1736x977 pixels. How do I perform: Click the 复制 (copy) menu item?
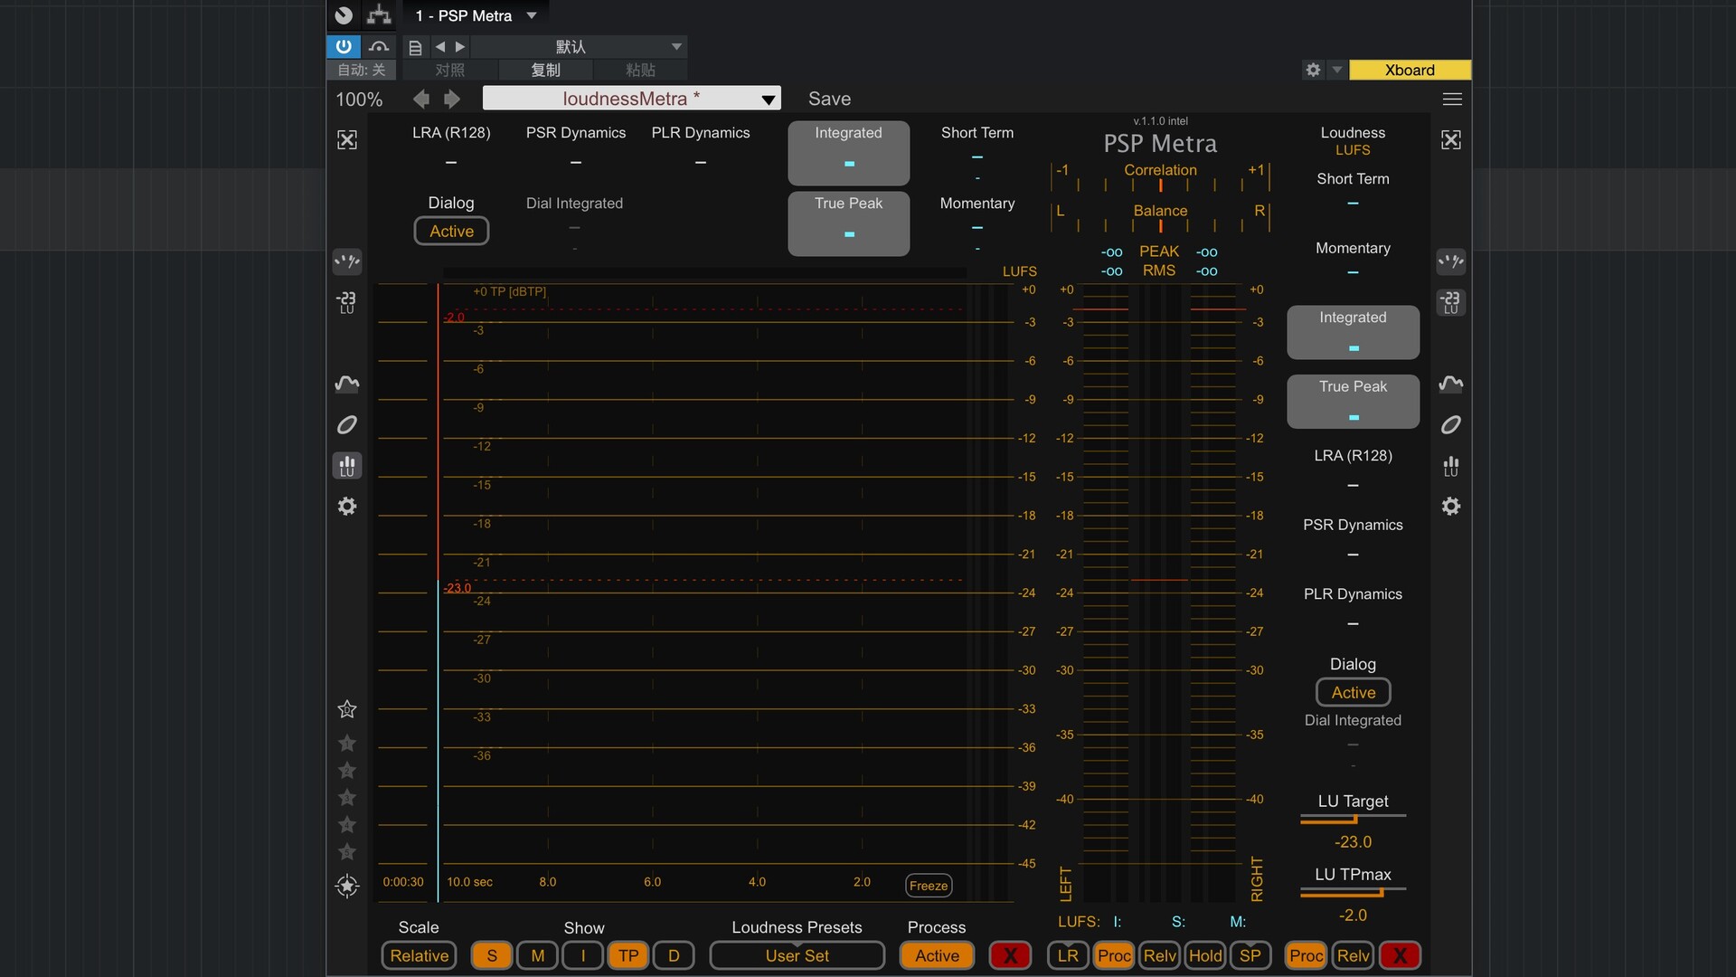[x=545, y=70]
